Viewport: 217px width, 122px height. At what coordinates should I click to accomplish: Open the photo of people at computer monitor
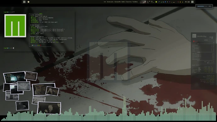pyautogui.click(x=14, y=77)
